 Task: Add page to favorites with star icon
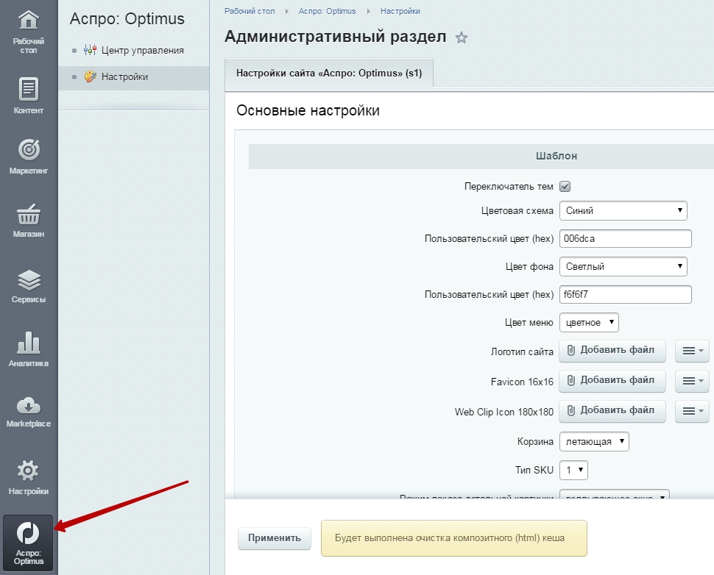pos(462,37)
